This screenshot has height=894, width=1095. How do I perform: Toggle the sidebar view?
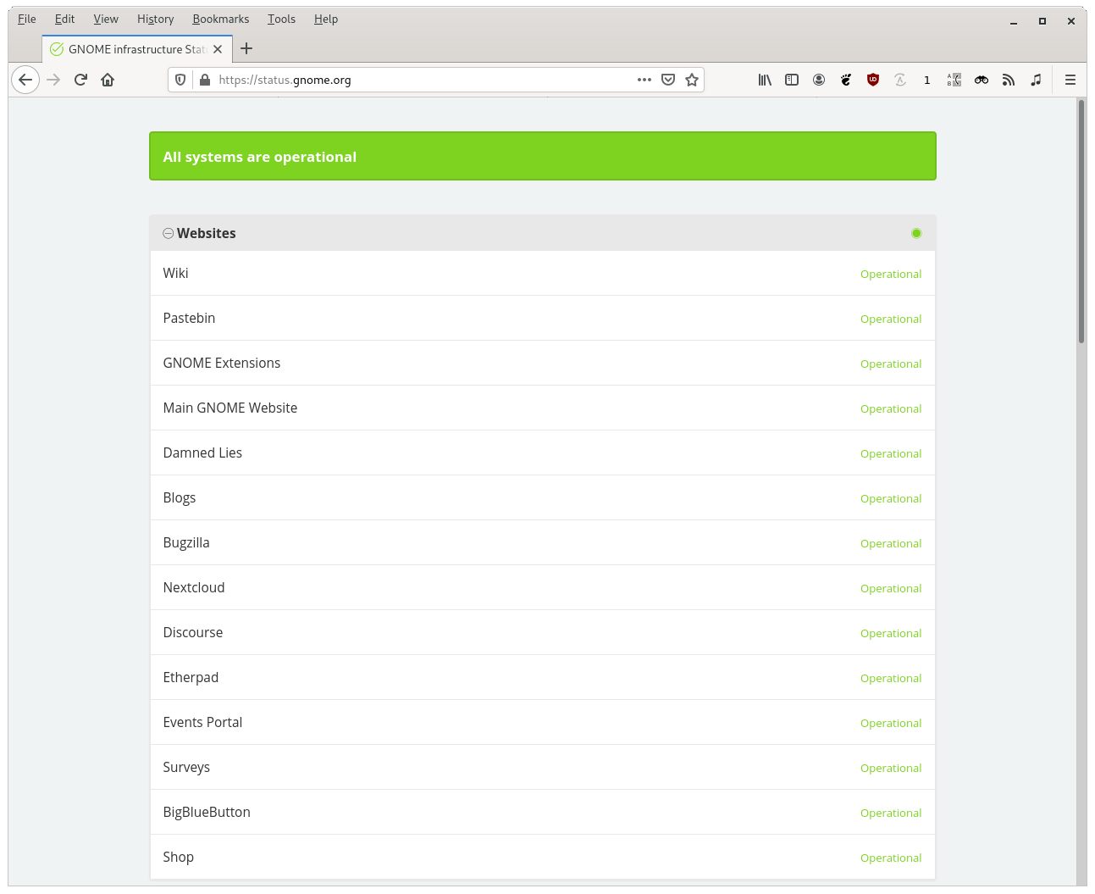tap(792, 80)
